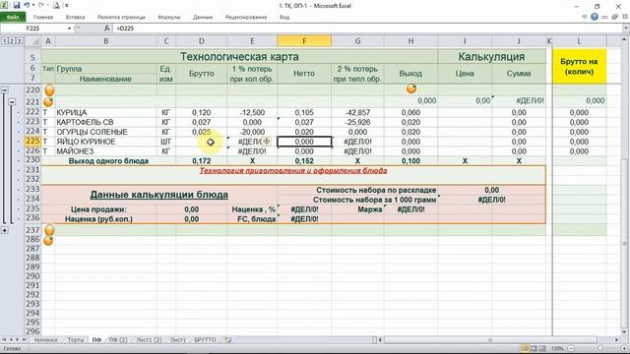Click the ribbon minimize caret icon
This screenshot has width=630, height=354.
(585, 17)
